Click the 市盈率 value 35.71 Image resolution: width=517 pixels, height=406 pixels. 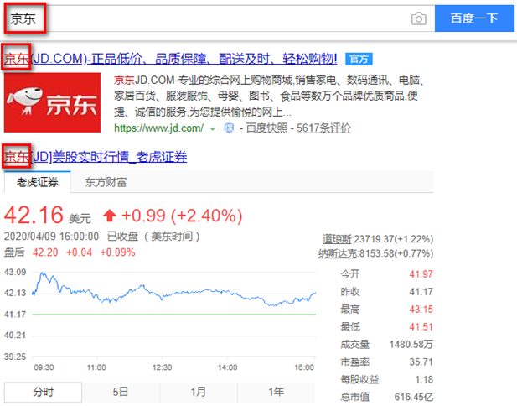coord(421,362)
